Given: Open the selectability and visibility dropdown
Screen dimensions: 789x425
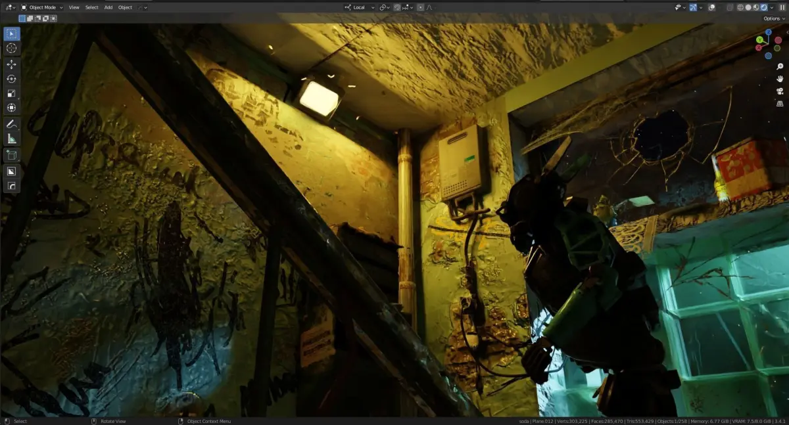Looking at the screenshot, I should click(x=681, y=7).
